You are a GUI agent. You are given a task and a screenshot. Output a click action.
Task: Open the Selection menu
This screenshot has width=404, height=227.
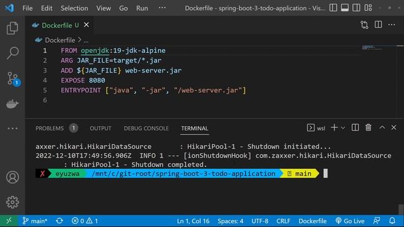coord(74,8)
